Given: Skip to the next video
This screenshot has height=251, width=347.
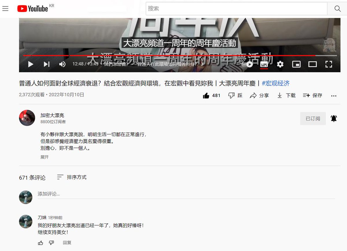Looking at the screenshot, I should coord(47,64).
